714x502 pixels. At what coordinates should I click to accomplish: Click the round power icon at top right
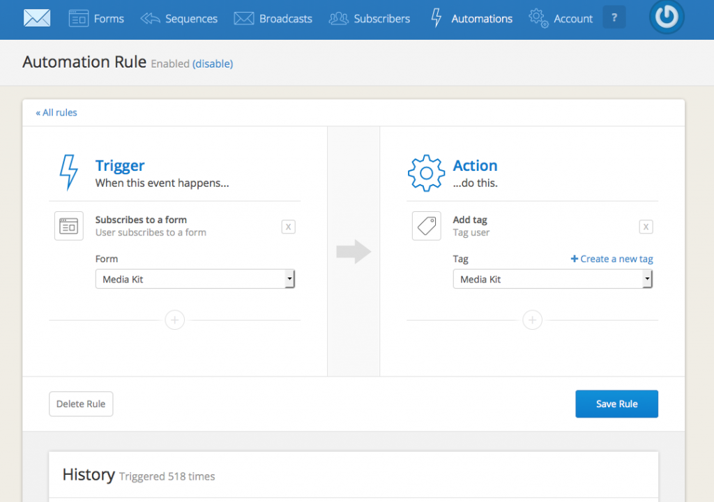[x=667, y=17]
